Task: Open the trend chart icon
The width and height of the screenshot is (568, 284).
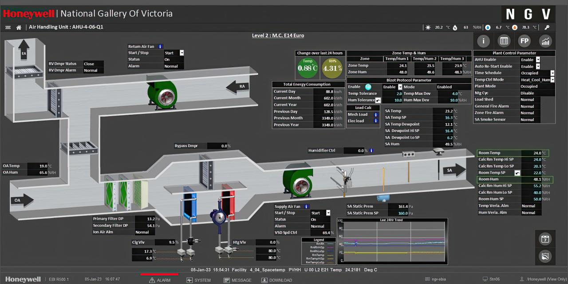Action: click(545, 41)
